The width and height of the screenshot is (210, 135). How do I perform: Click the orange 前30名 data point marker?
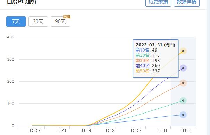point(183,83)
